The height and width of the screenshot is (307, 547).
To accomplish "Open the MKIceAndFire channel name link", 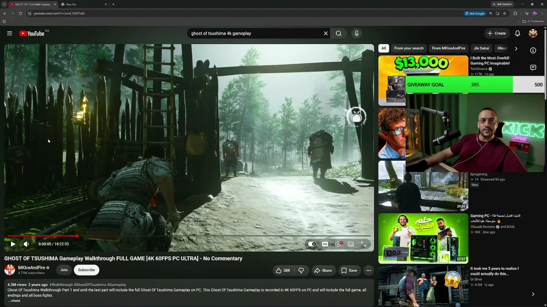I will pyautogui.click(x=32, y=268).
